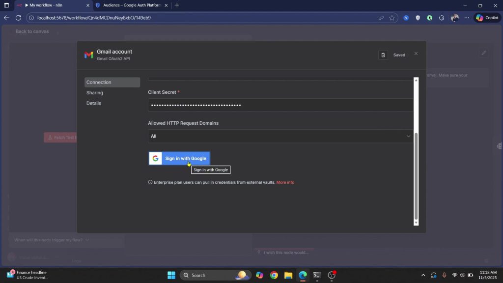Click the Gmail logo icon
Image resolution: width=503 pixels, height=283 pixels.
pyautogui.click(x=89, y=55)
